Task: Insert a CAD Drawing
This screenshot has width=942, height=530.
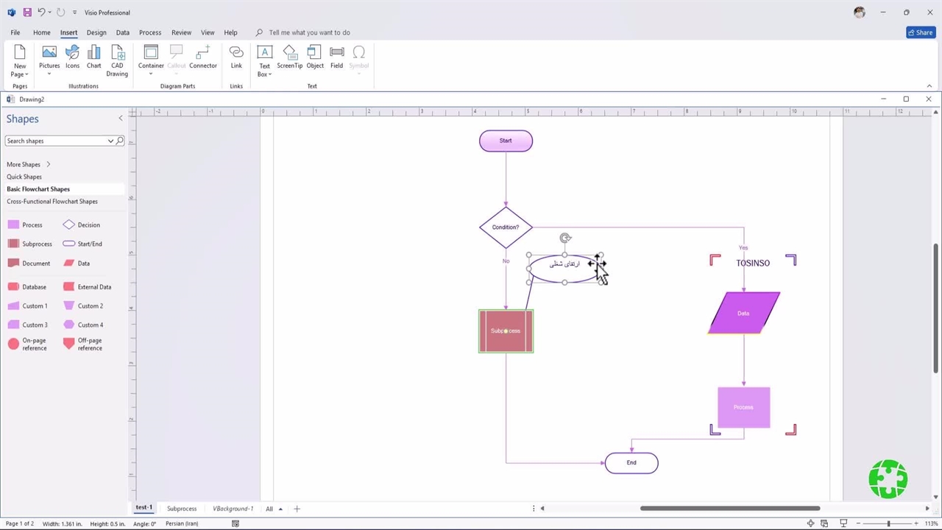Action: pos(117,60)
